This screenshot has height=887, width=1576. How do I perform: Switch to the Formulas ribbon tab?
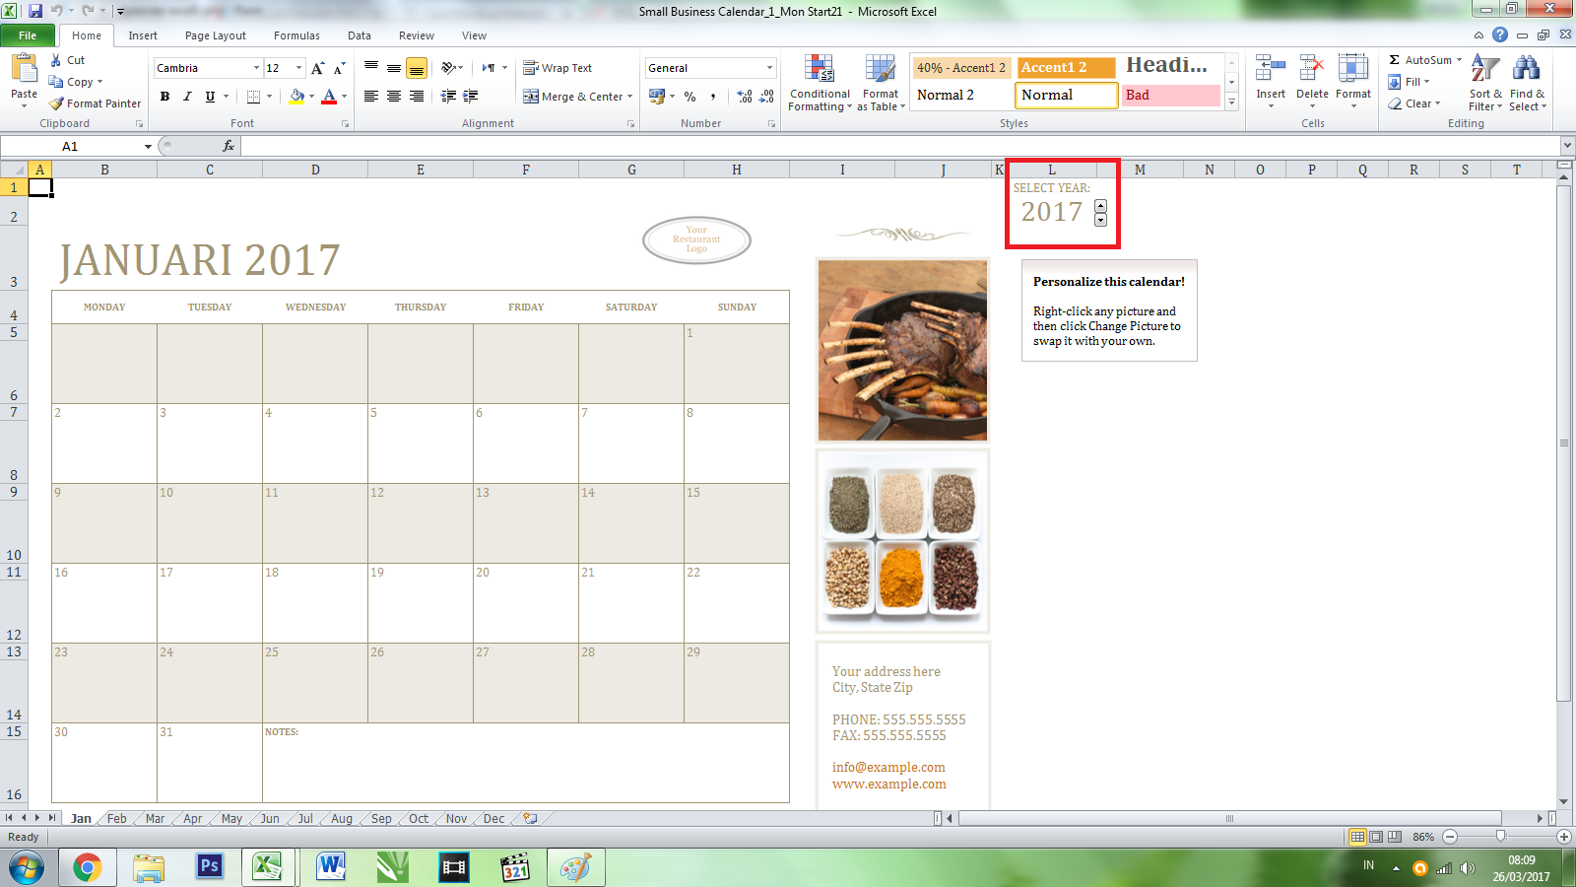pyautogui.click(x=296, y=35)
